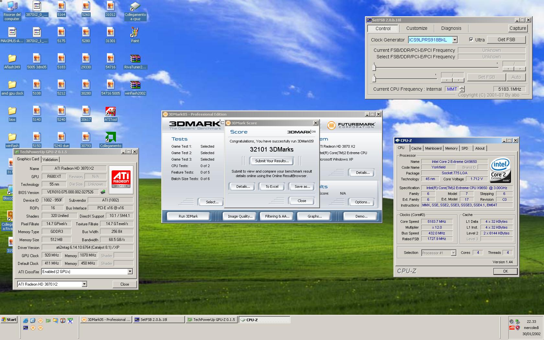Launch Internet Explorer from quick launch
The height and width of the screenshot is (340, 544).
point(26,321)
